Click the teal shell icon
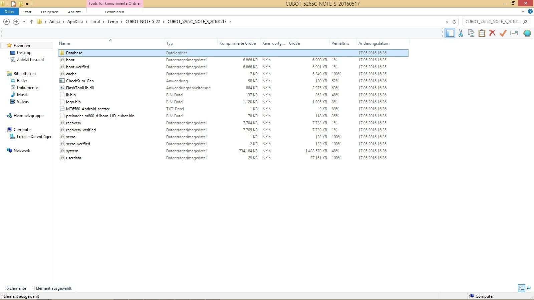Image resolution: width=534 pixels, height=300 pixels. coord(527,33)
